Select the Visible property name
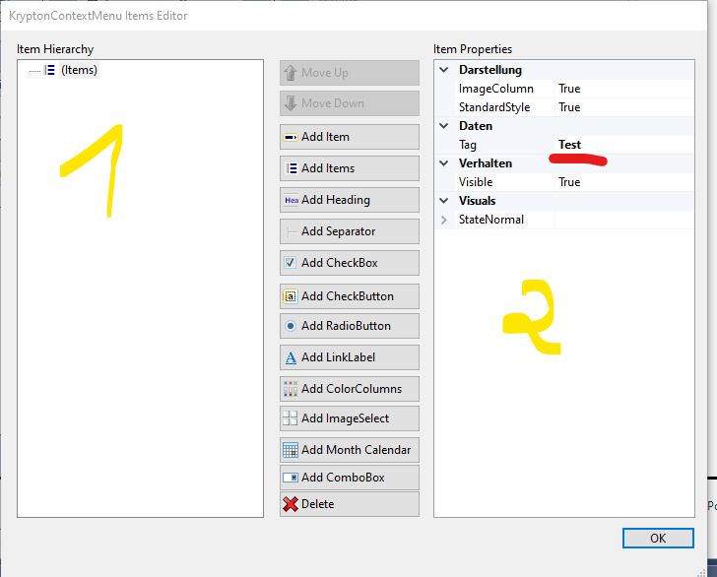Image resolution: width=717 pixels, height=577 pixels. (476, 182)
